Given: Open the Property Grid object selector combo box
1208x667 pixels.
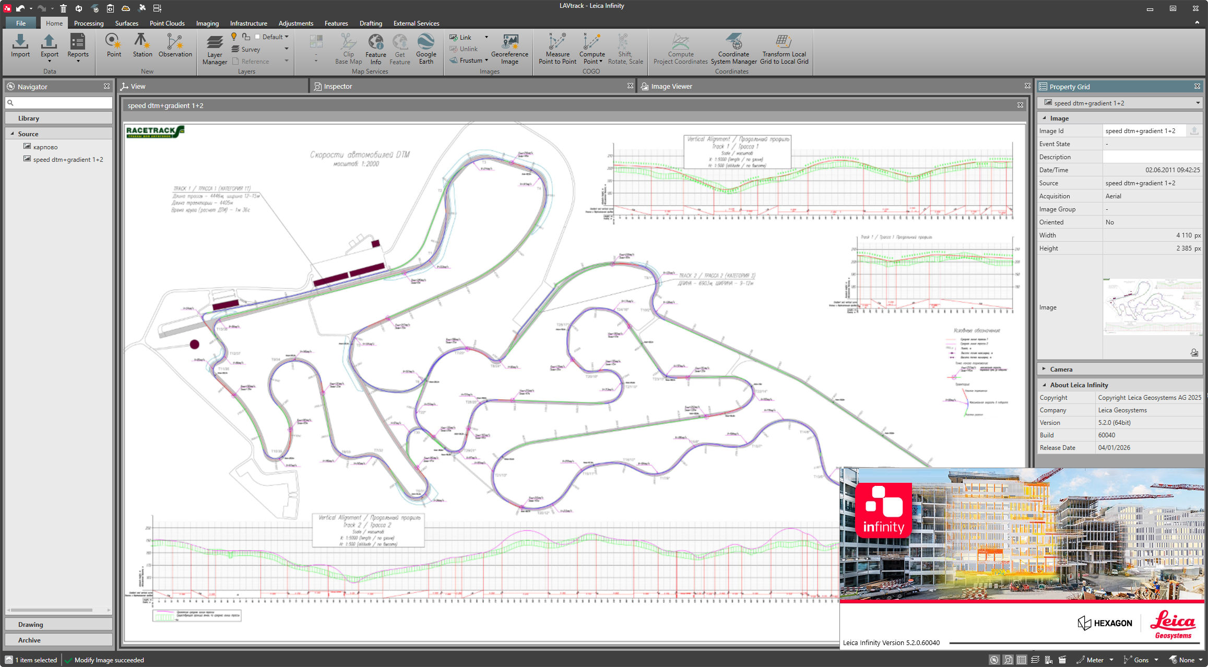Looking at the screenshot, I should [1120, 103].
